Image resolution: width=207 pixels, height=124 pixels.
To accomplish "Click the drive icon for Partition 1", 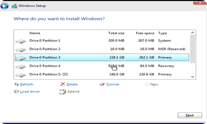I will tap(20, 41).
